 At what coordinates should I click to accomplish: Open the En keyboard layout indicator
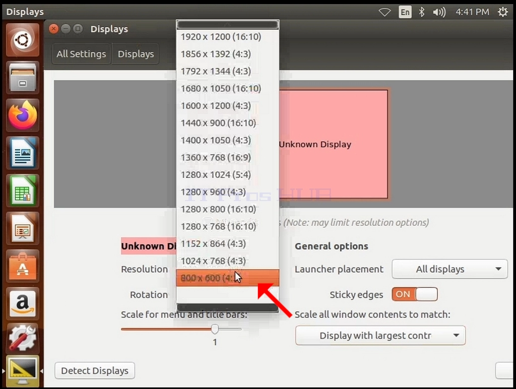tap(405, 12)
